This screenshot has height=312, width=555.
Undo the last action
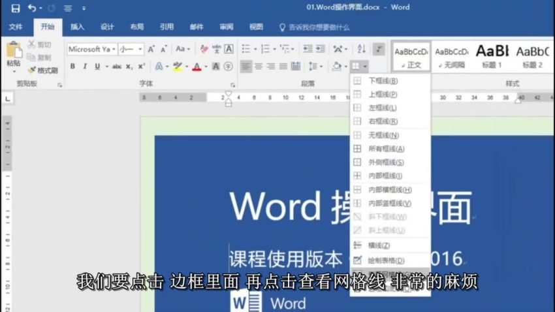click(x=32, y=8)
